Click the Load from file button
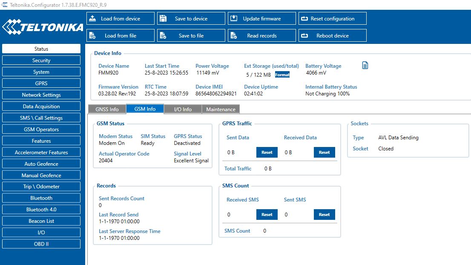The width and height of the screenshot is (471, 265). click(x=121, y=35)
